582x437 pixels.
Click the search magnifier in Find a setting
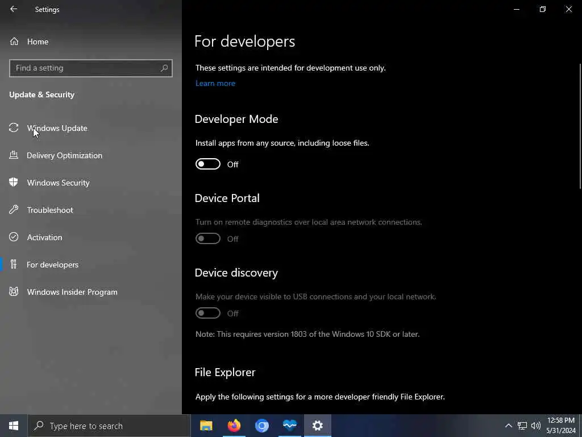tap(164, 68)
